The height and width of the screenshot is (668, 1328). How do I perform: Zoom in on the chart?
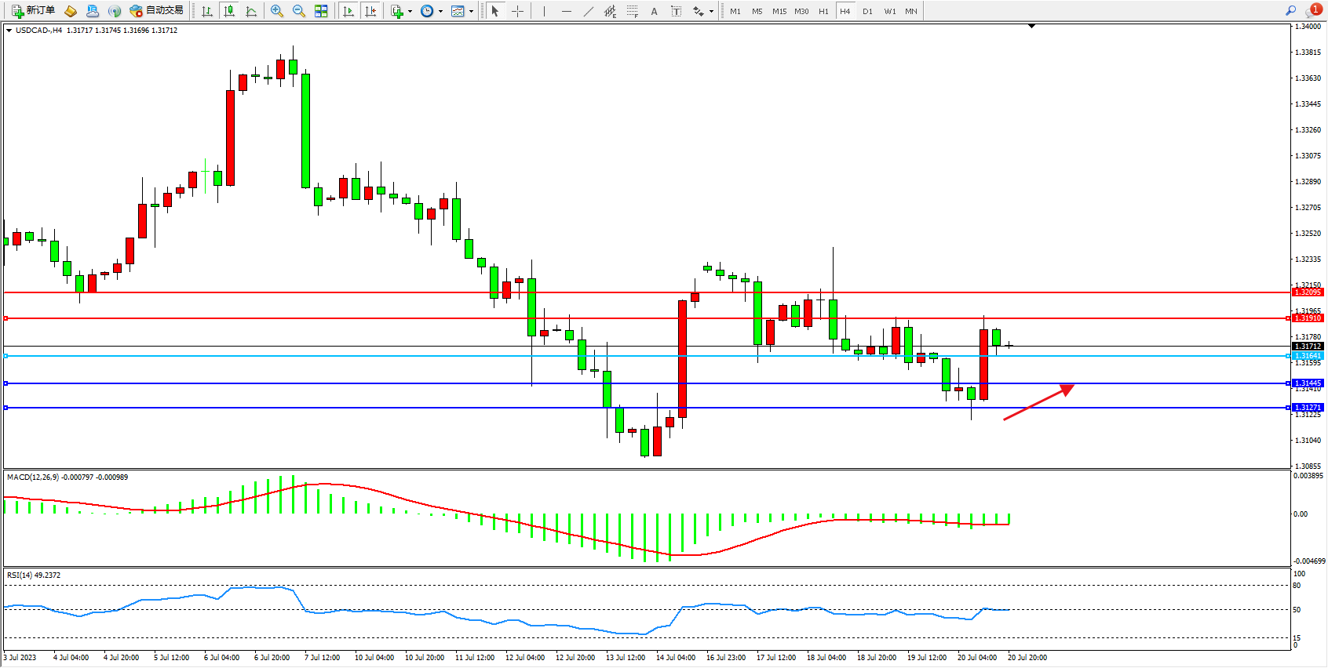tap(276, 11)
